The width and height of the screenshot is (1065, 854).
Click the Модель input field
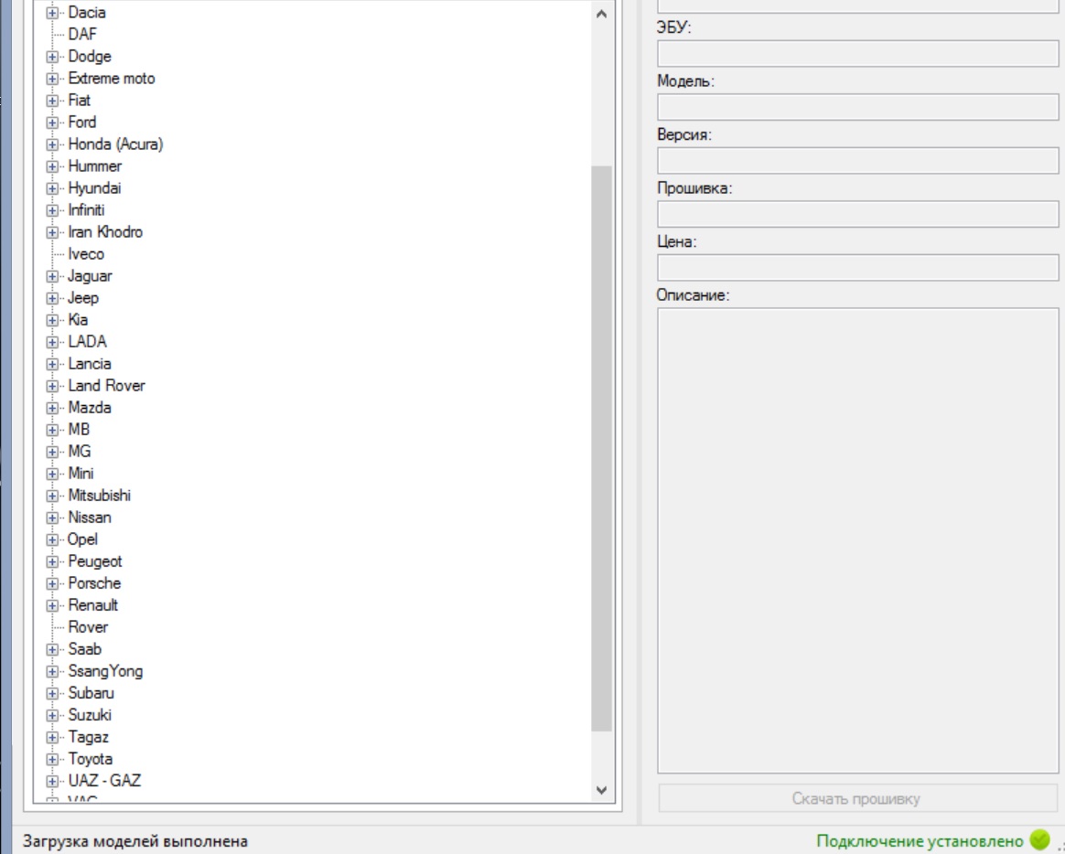[857, 107]
